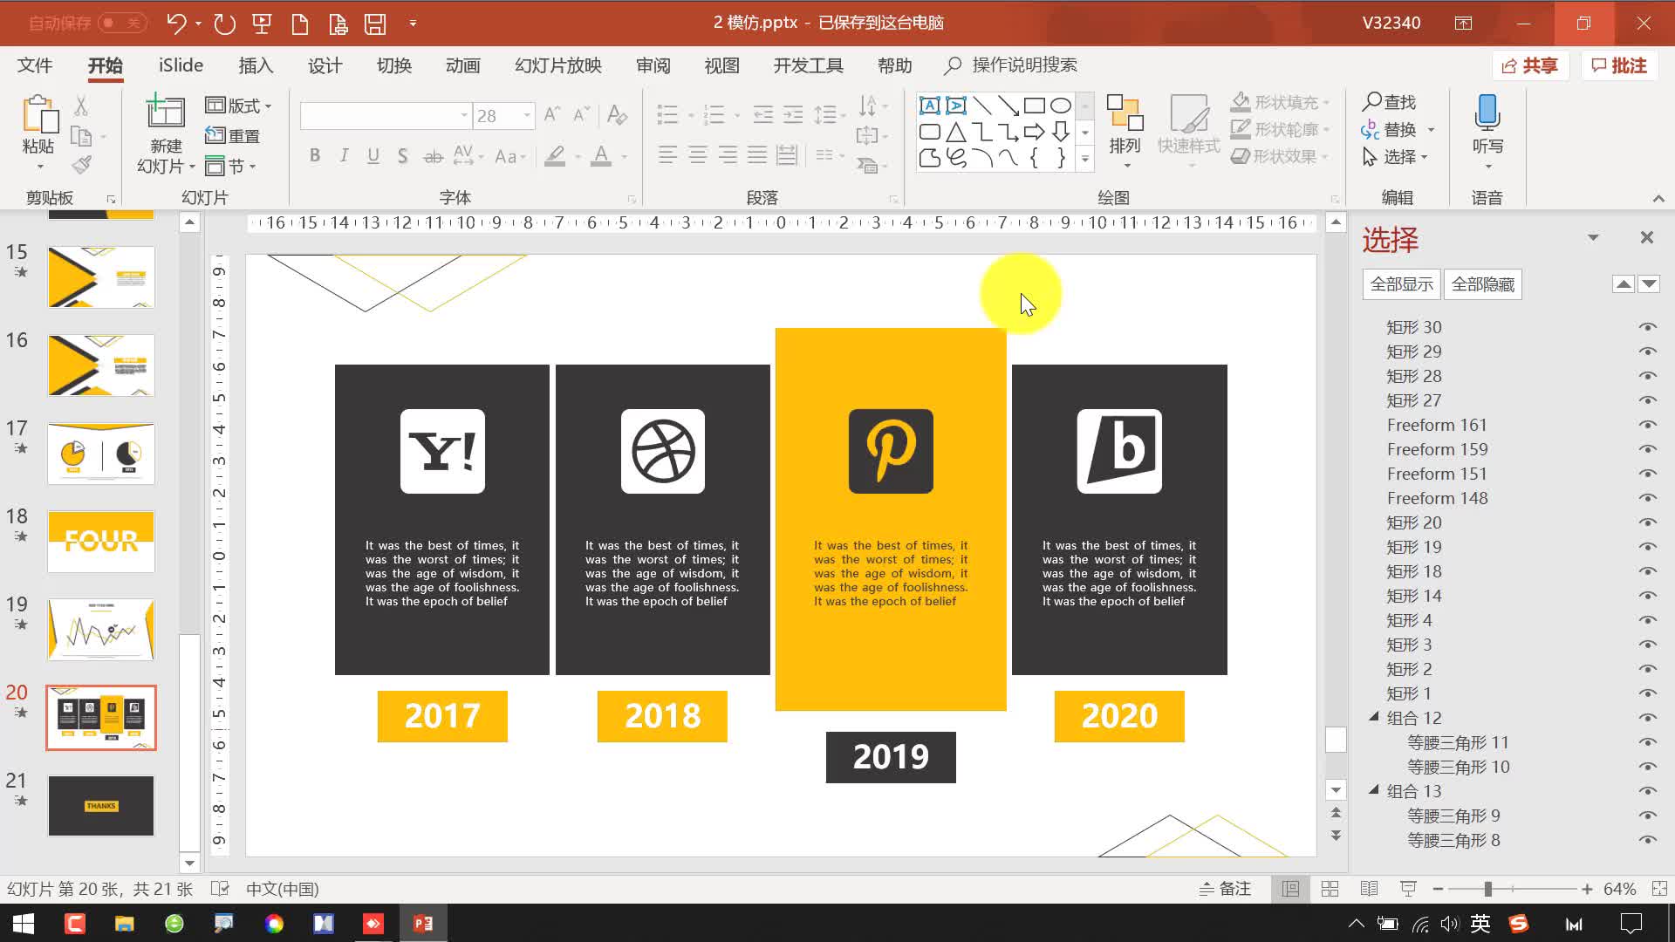Image resolution: width=1675 pixels, height=942 pixels.
Task: Open PowerPoint in Windows taskbar
Action: point(423,923)
